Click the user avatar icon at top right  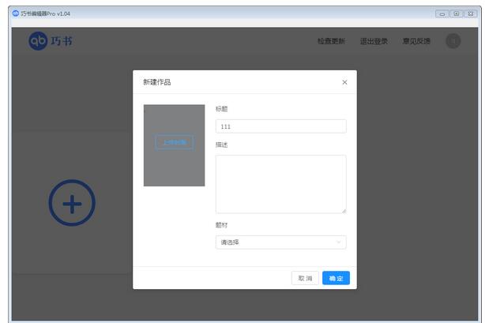(x=453, y=41)
